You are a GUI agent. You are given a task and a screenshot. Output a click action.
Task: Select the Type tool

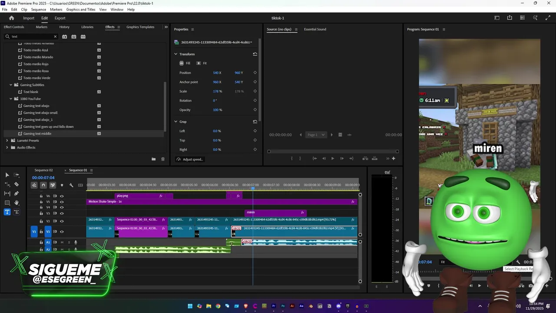7,212
